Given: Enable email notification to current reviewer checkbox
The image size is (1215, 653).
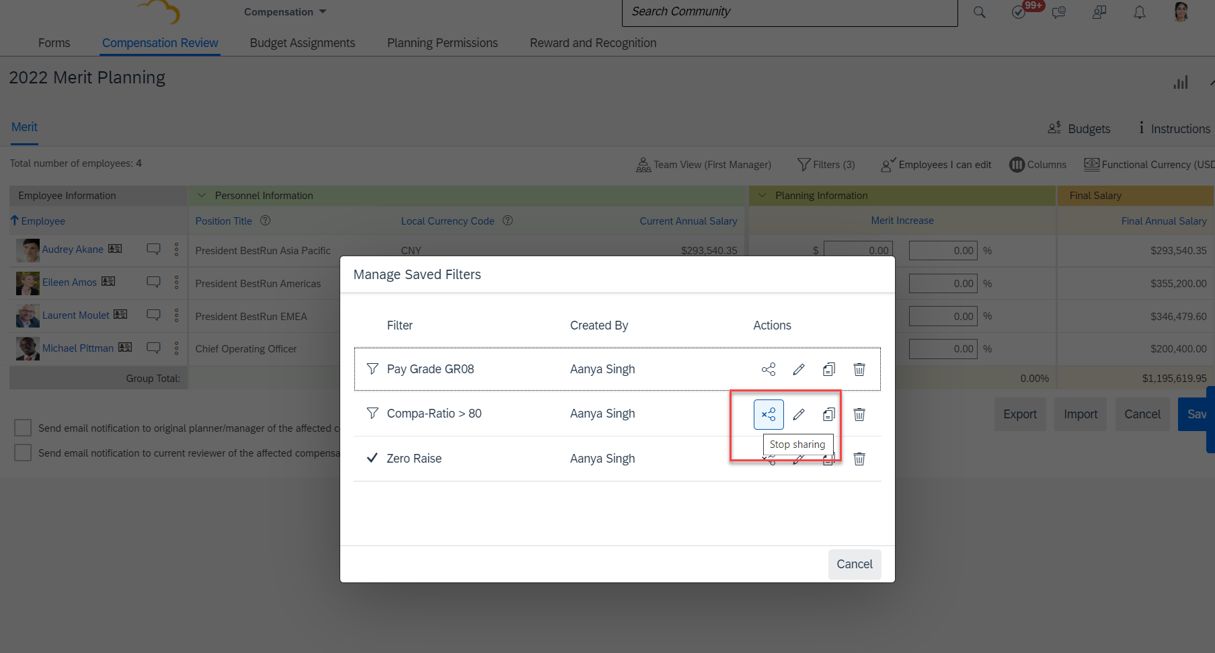Looking at the screenshot, I should click(23, 453).
